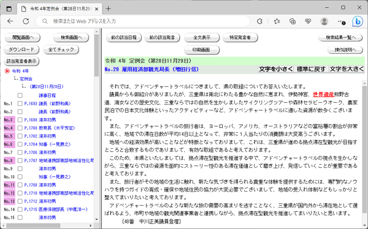Focus the address bar input field
The height and width of the screenshot is (229, 368).
pyautogui.click(x=143, y=21)
